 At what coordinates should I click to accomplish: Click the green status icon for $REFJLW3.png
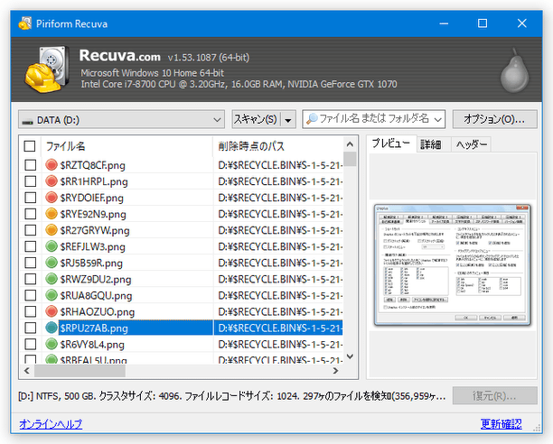(52, 246)
